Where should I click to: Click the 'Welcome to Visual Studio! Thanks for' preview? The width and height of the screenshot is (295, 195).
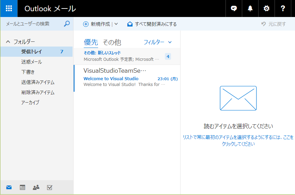coord(124,85)
